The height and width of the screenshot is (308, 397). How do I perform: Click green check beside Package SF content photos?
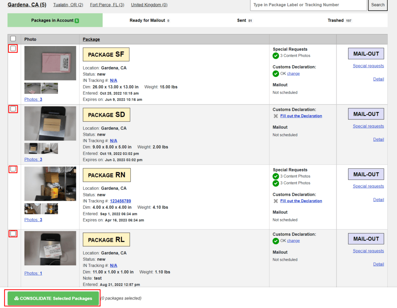276,56
